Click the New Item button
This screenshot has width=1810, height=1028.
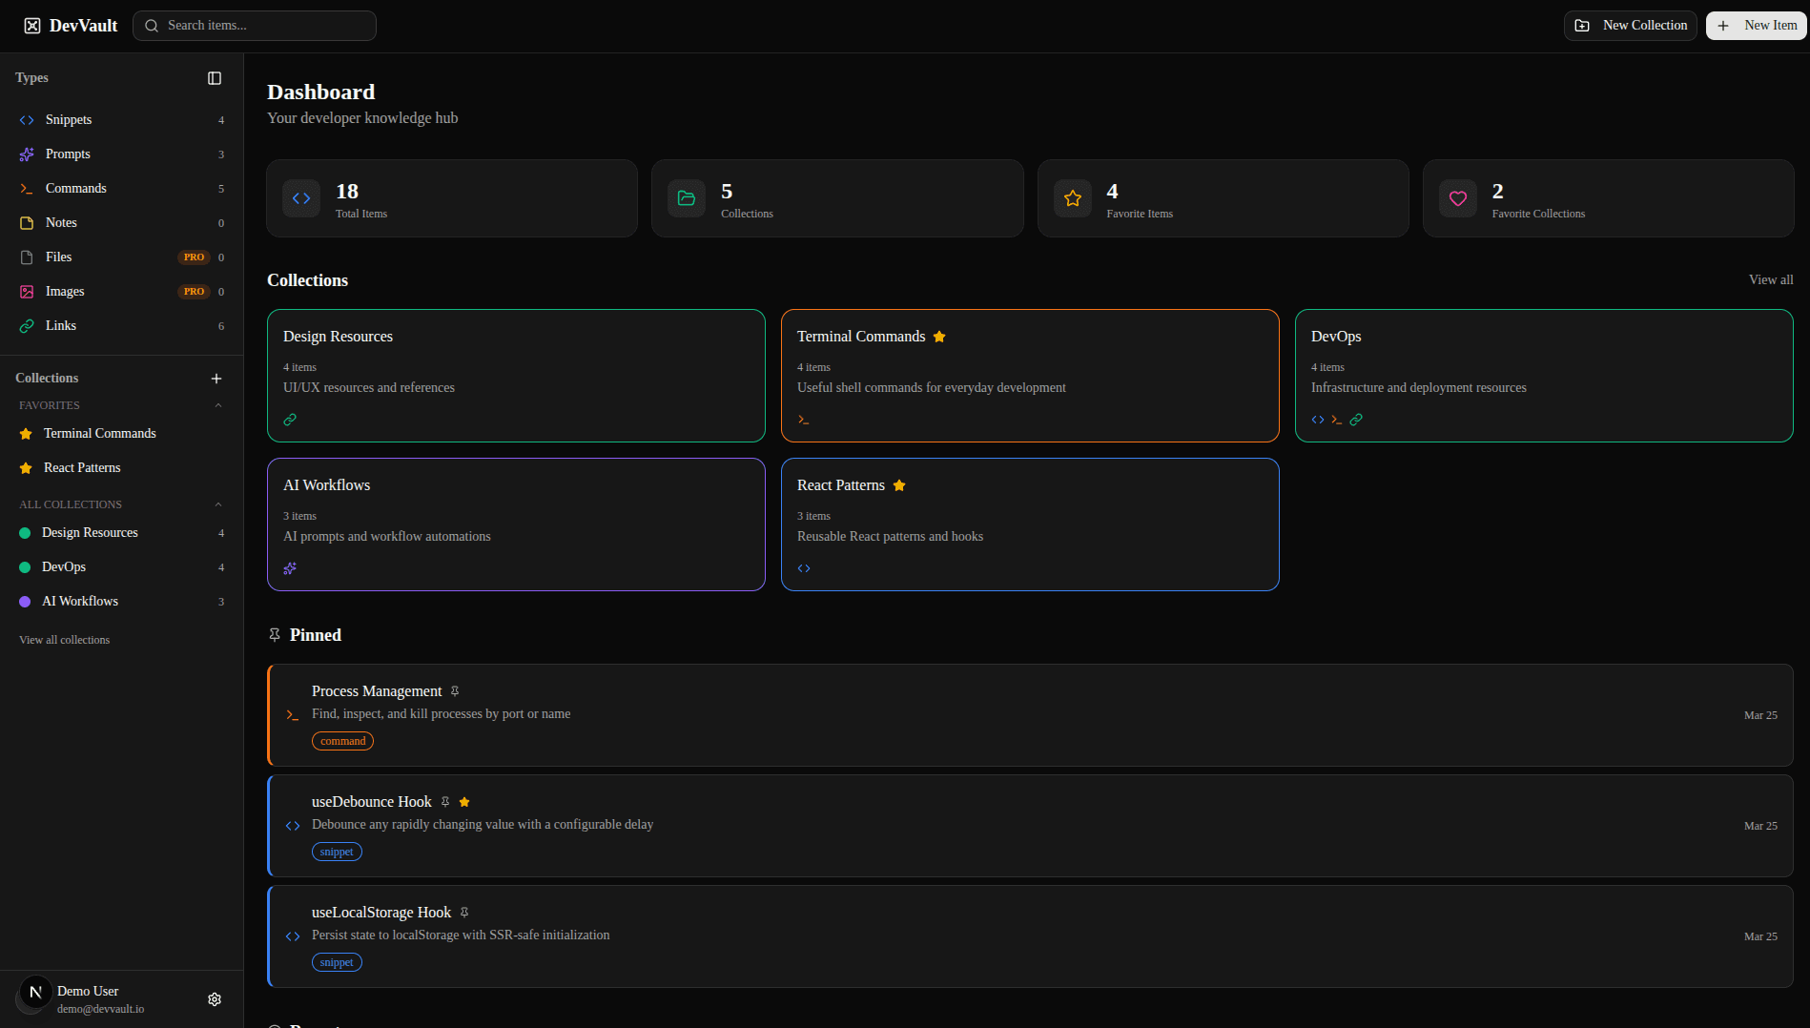coord(1756,25)
